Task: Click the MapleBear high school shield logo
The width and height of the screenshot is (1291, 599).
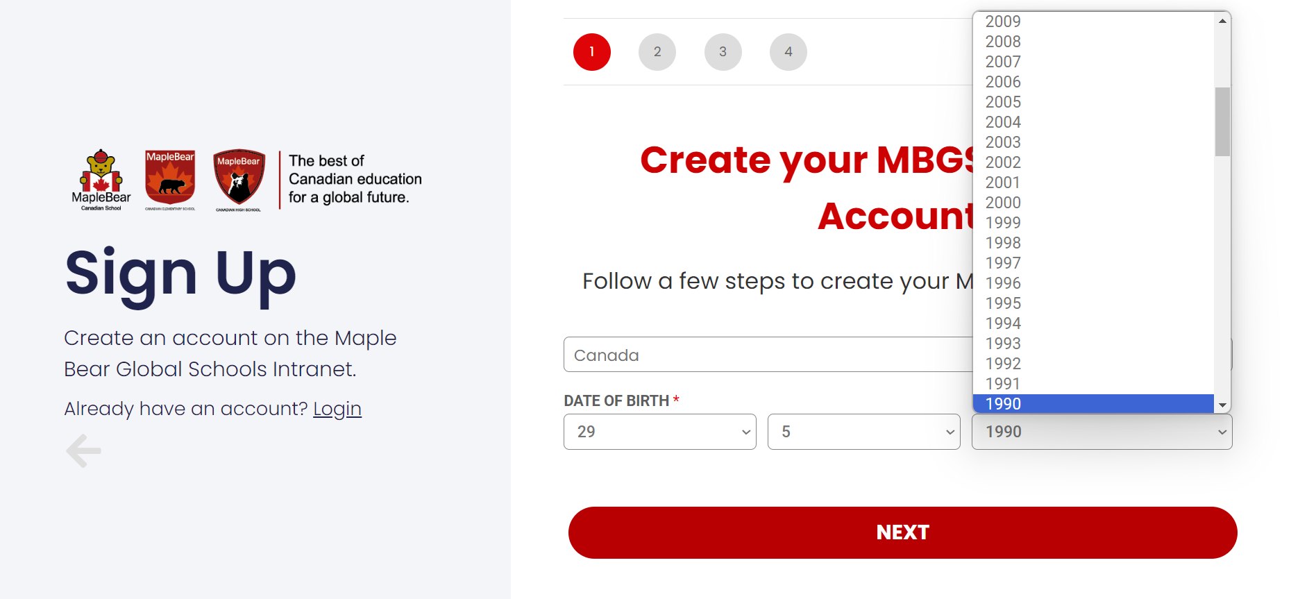Action: point(239,180)
